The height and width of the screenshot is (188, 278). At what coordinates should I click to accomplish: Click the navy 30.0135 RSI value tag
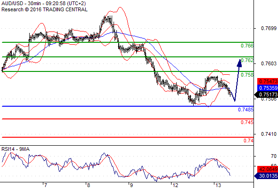click(266, 176)
